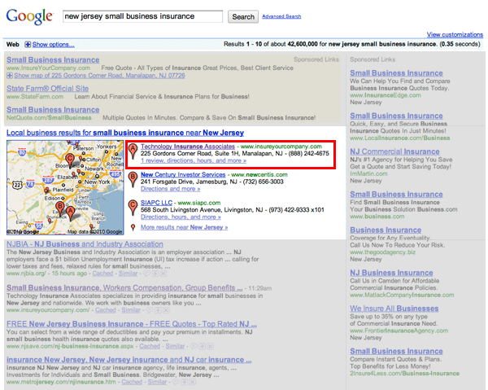Click the New Jersey map thumbnail
The height and width of the screenshot is (390, 488).
pos(65,187)
